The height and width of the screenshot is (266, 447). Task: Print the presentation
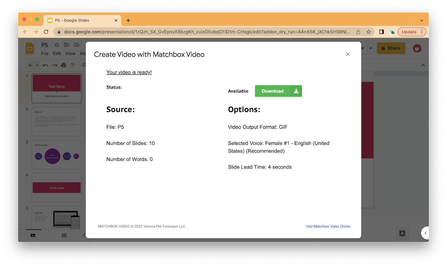coord(64,65)
